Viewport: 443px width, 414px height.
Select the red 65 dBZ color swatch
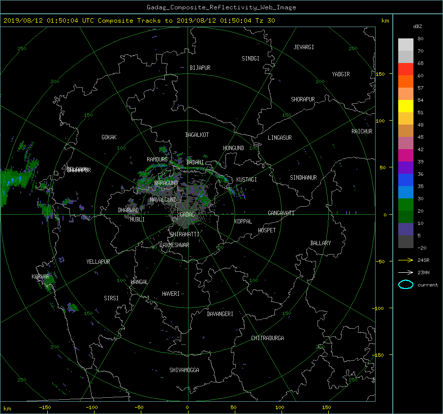(406, 69)
